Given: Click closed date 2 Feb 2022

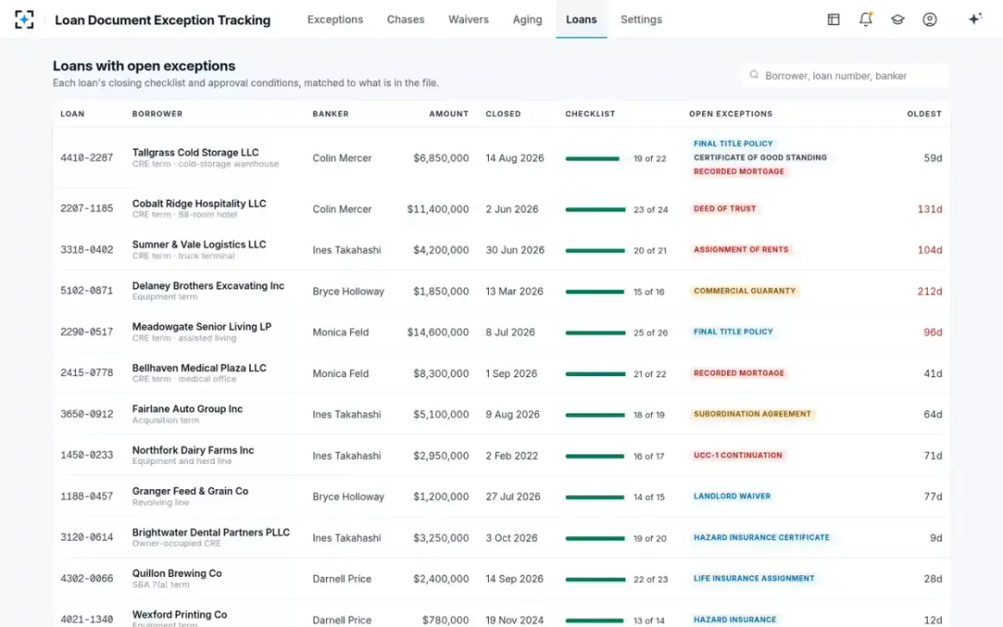Looking at the screenshot, I should [512, 456].
